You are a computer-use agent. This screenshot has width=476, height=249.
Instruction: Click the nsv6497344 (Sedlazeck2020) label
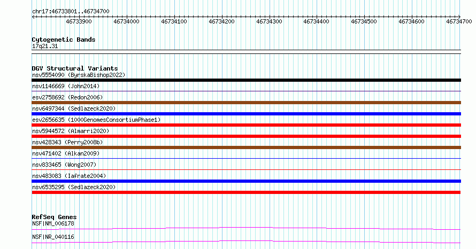pyautogui.click(x=74, y=108)
